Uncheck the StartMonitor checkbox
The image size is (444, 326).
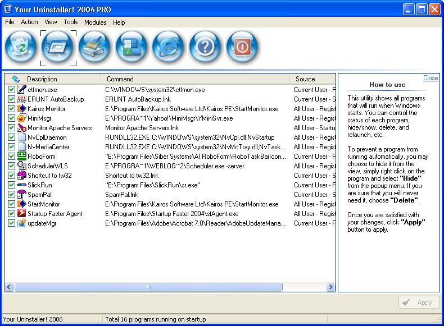coord(11,204)
